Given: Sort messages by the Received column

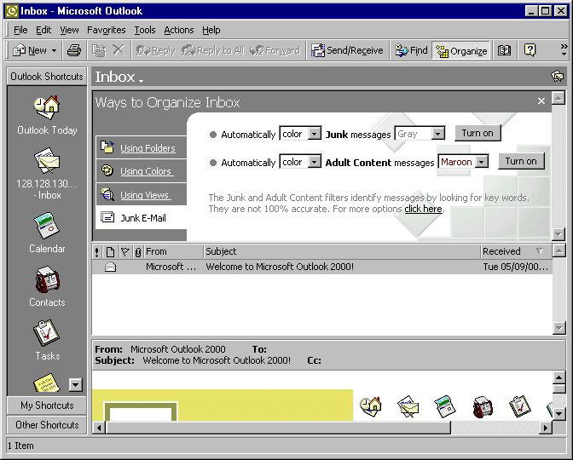Looking at the screenshot, I should tap(516, 251).
